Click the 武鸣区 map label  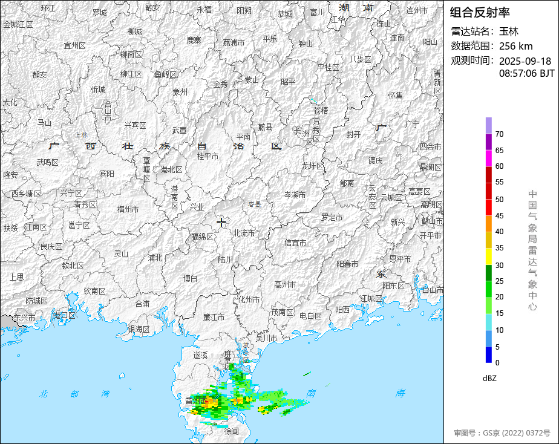(x=47, y=163)
